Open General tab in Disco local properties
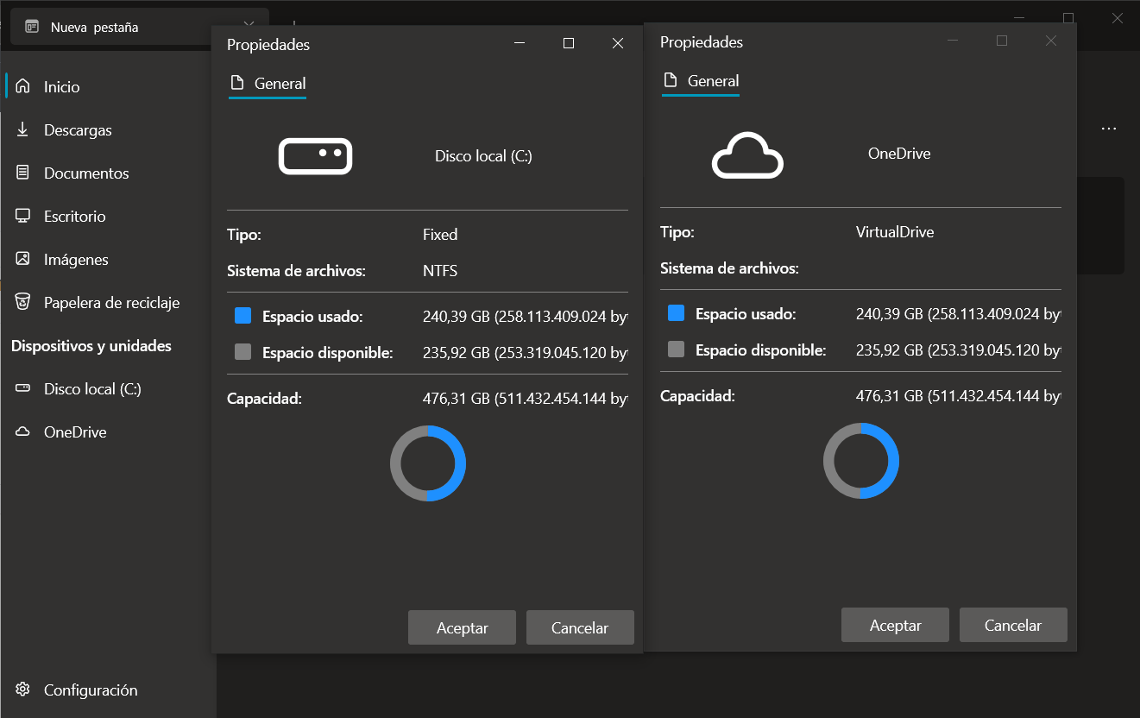 pos(268,84)
